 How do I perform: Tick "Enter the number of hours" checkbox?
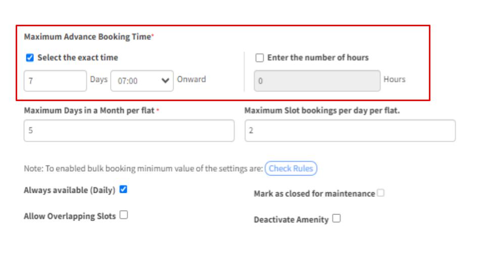pyautogui.click(x=260, y=58)
